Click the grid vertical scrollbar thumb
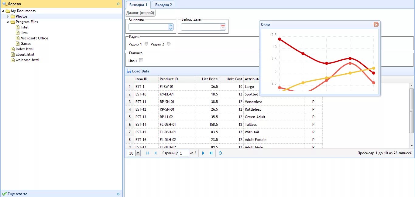Image resolution: width=415 pixels, height=197 pixels. click(411, 111)
